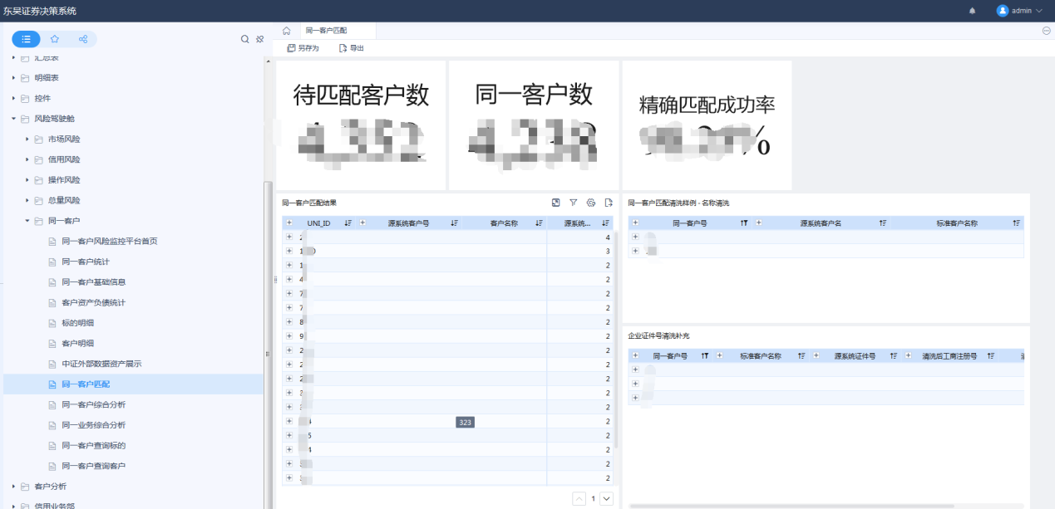Maximize the 同一客户匹配结果 panel via popout icon
This screenshot has height=509, width=1055.
555,203
